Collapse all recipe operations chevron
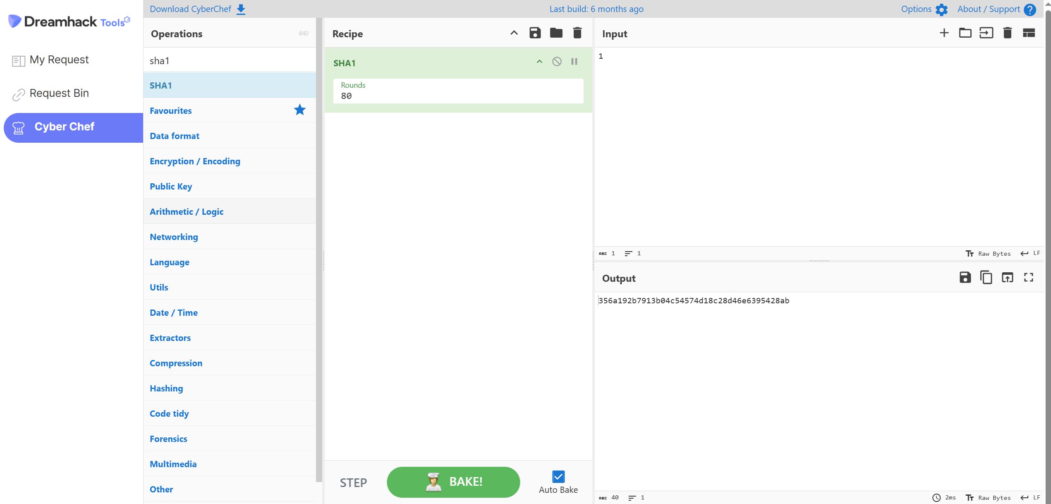Viewport: 1051px width, 504px height. click(514, 33)
